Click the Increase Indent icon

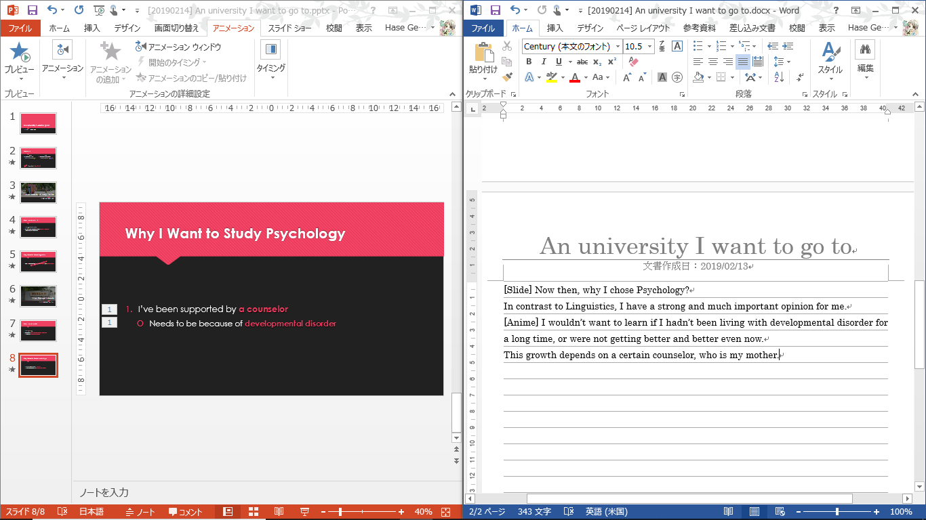pos(787,46)
